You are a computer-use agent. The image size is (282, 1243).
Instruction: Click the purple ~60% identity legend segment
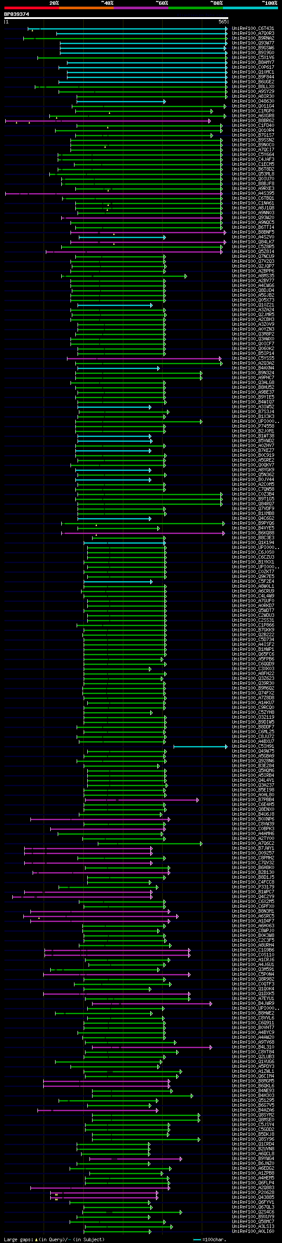141,8
